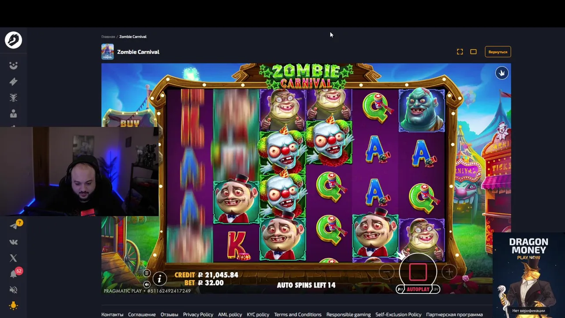
Task: Open the KYC policy footer link
Action: [x=258, y=314]
